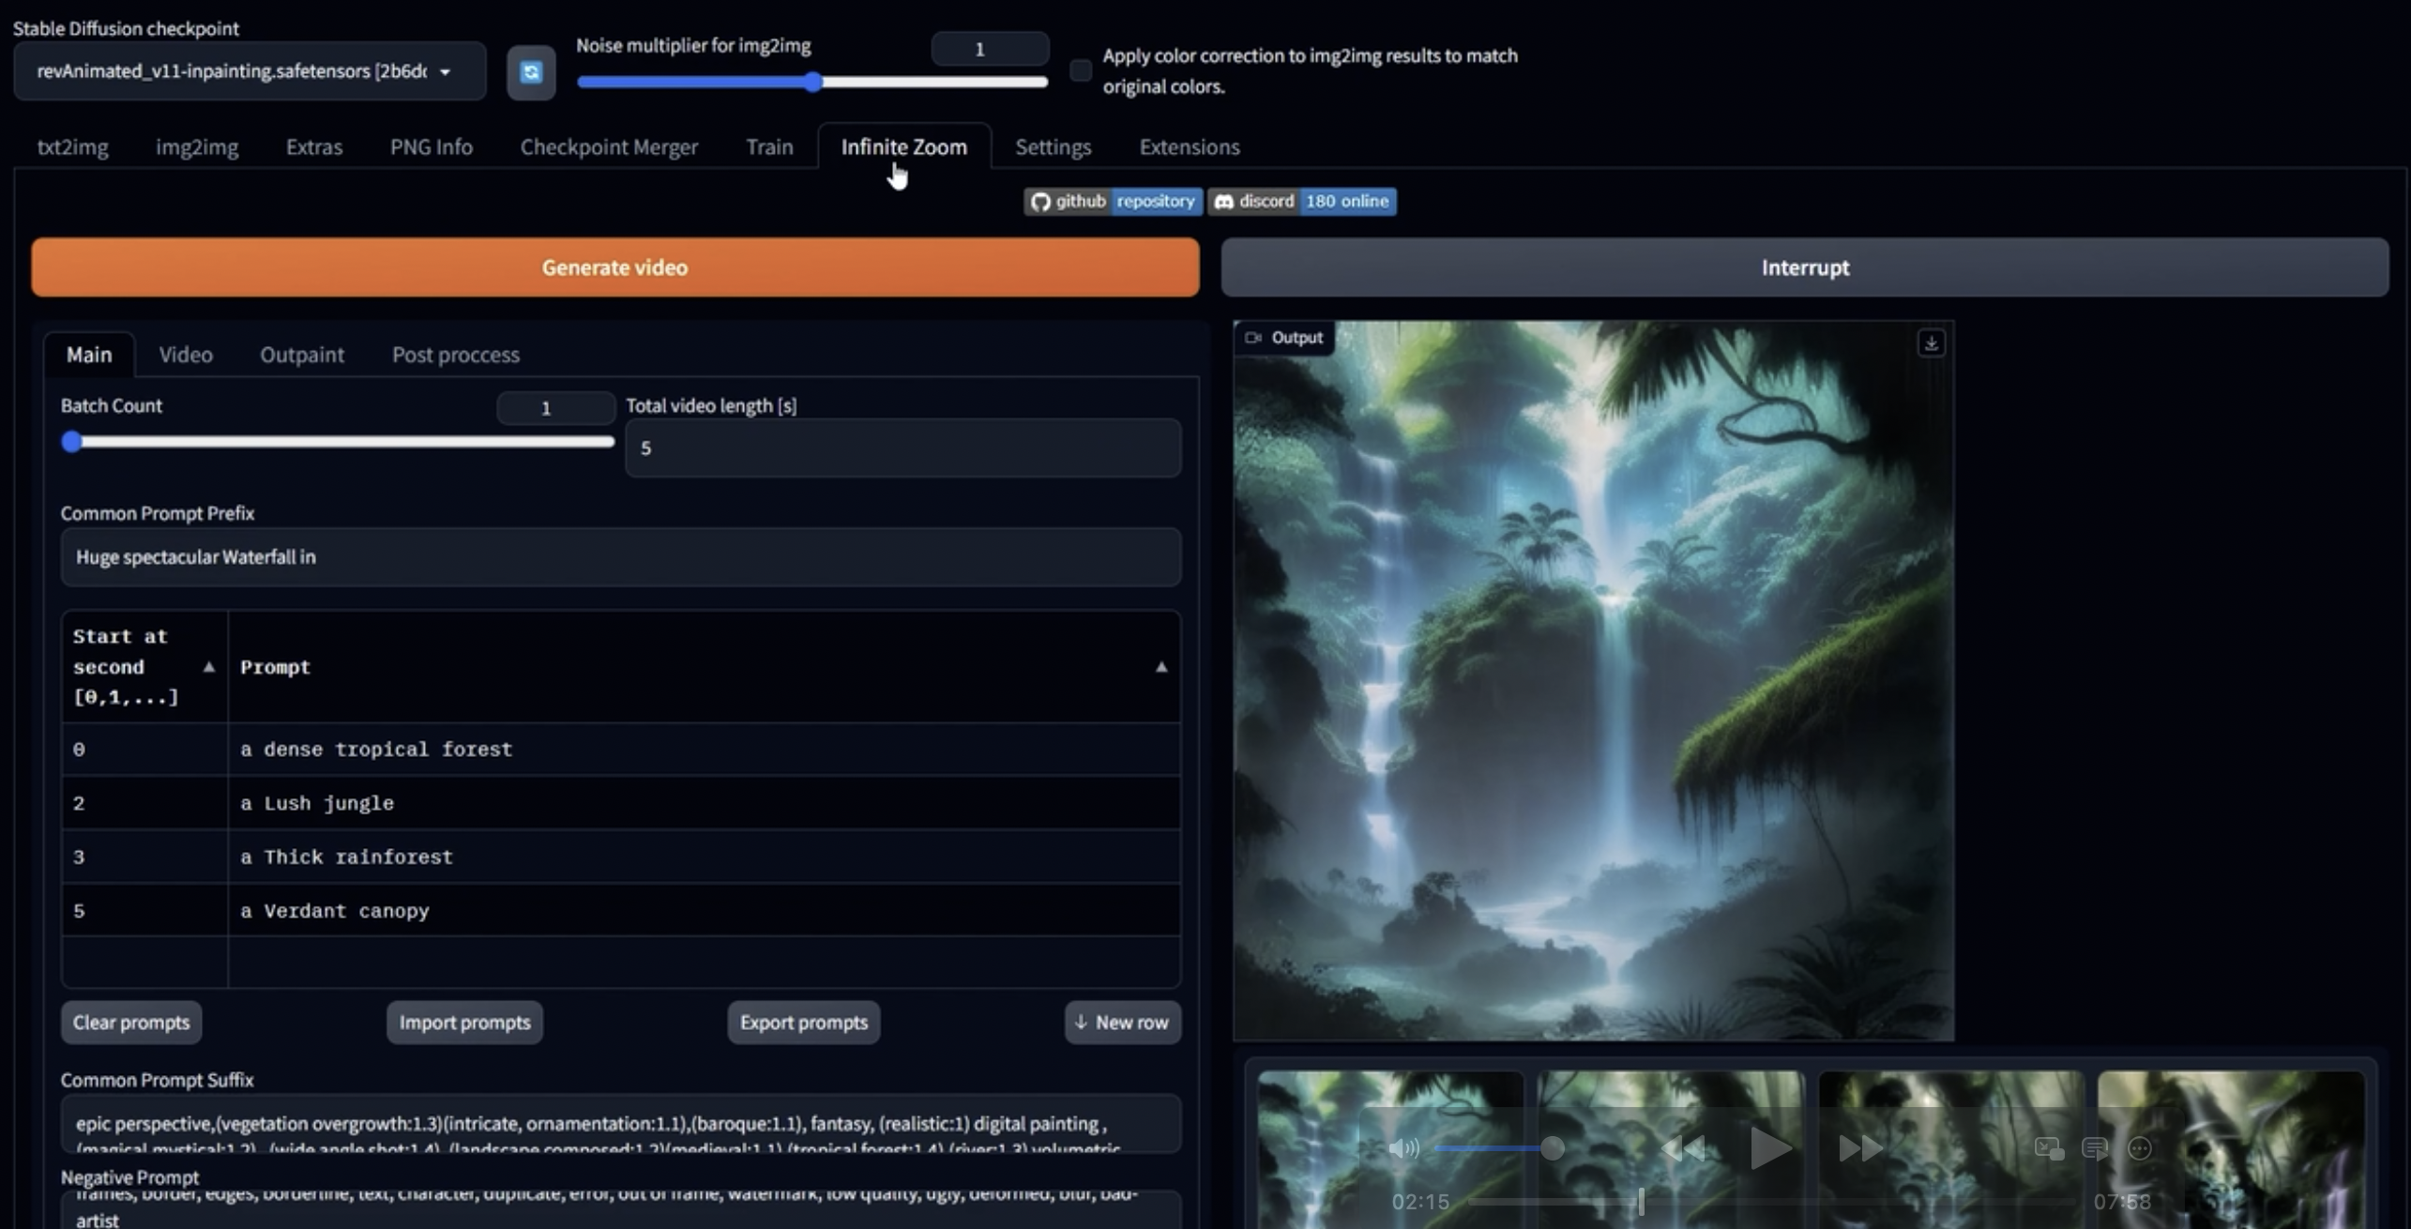
Task: Download the output video
Action: (1931, 343)
